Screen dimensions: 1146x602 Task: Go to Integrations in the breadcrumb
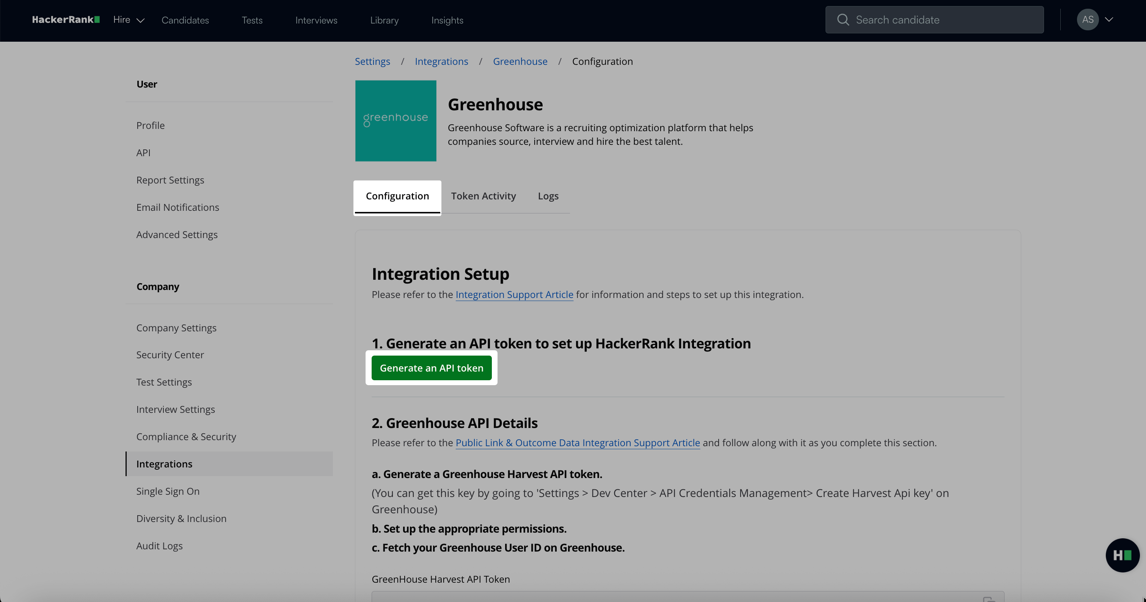441,61
